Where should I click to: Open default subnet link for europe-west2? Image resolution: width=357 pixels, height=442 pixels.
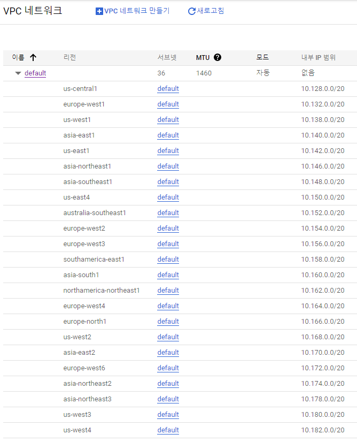pyautogui.click(x=168, y=228)
